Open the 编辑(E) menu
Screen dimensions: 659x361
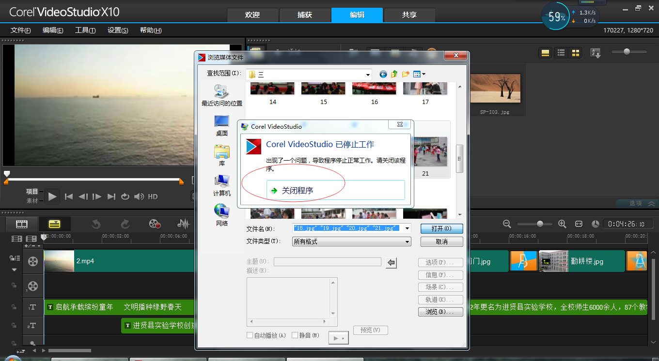[x=53, y=30]
